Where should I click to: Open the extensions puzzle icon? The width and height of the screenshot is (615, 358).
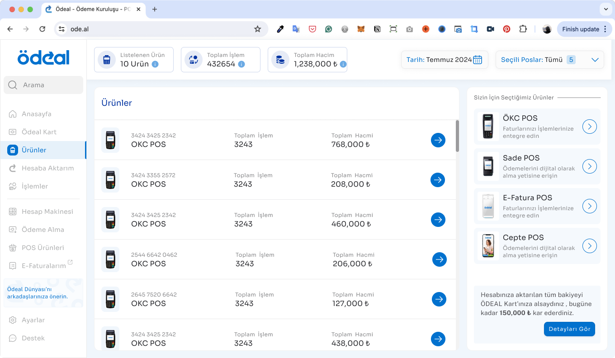(523, 29)
